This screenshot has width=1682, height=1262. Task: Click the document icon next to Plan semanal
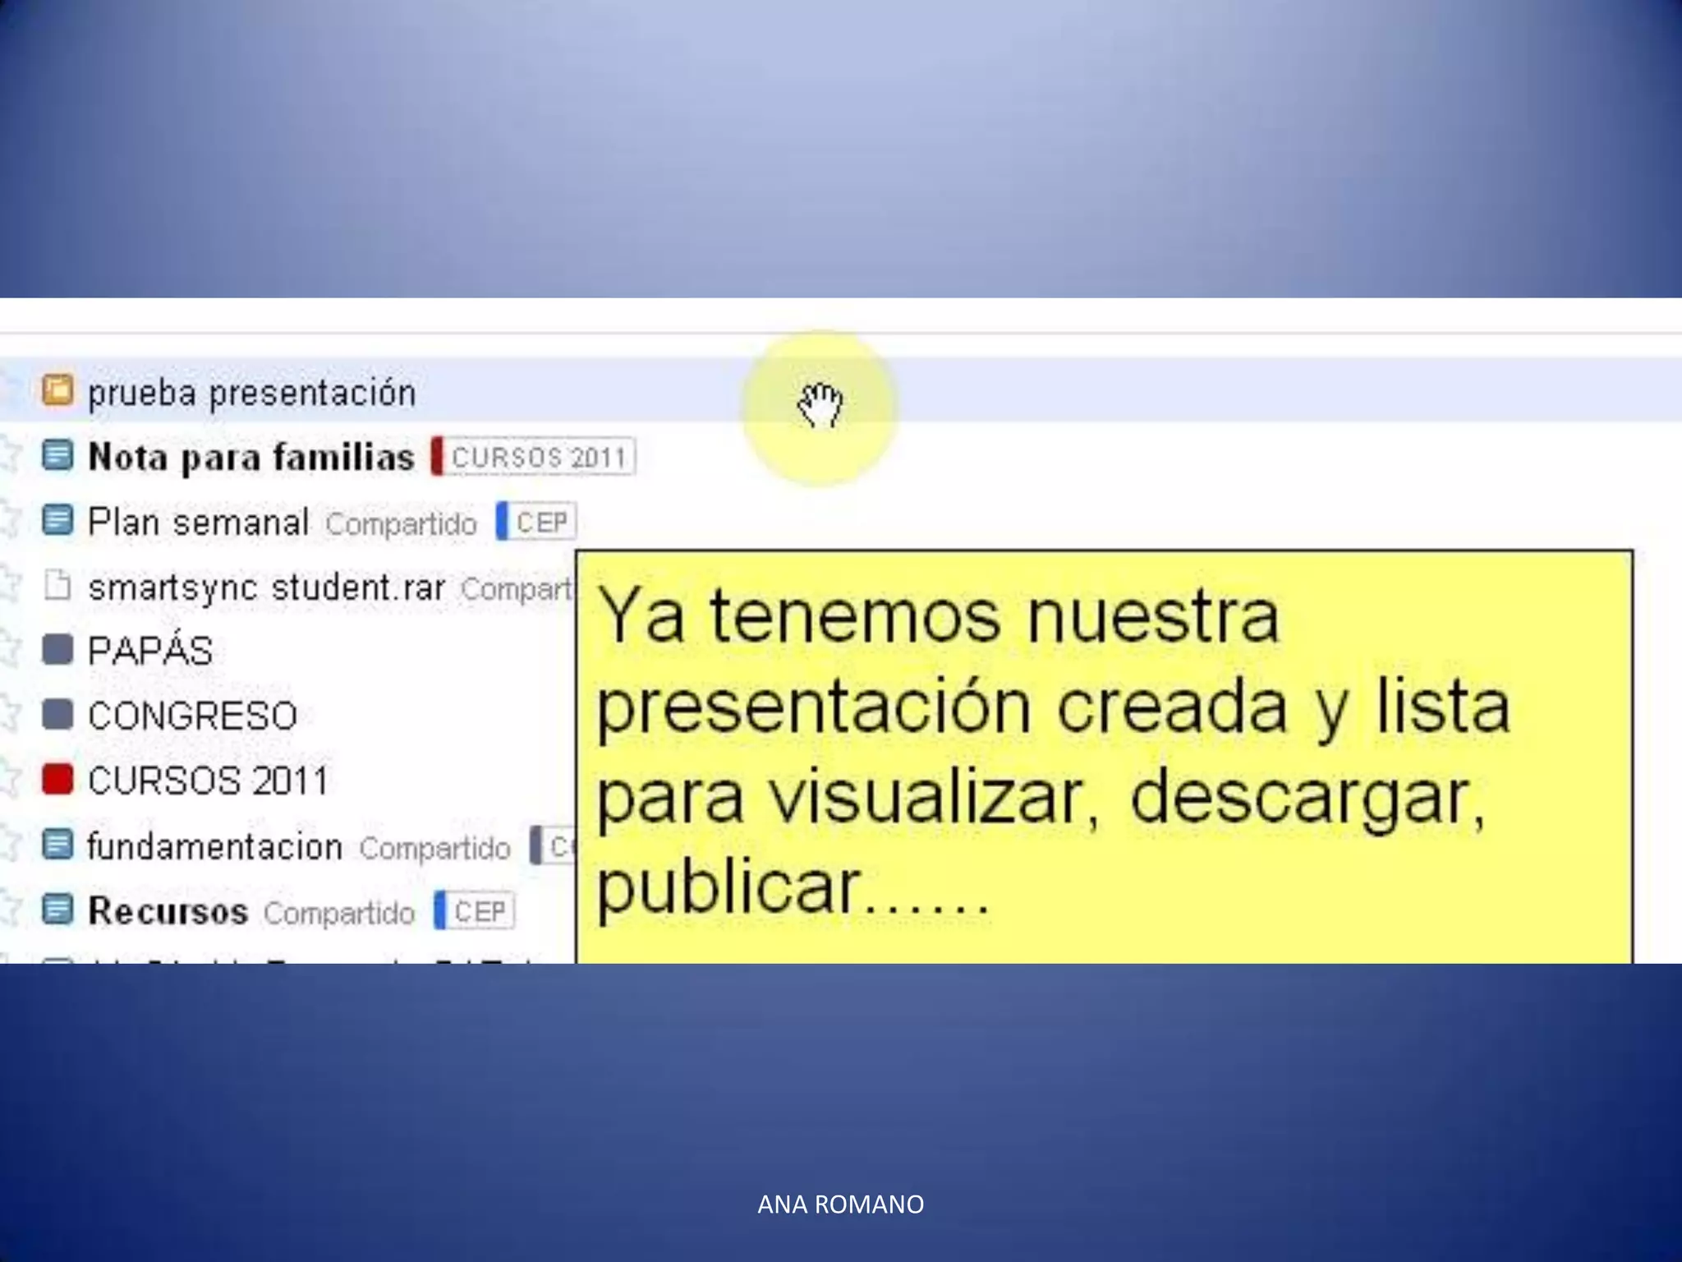[57, 520]
